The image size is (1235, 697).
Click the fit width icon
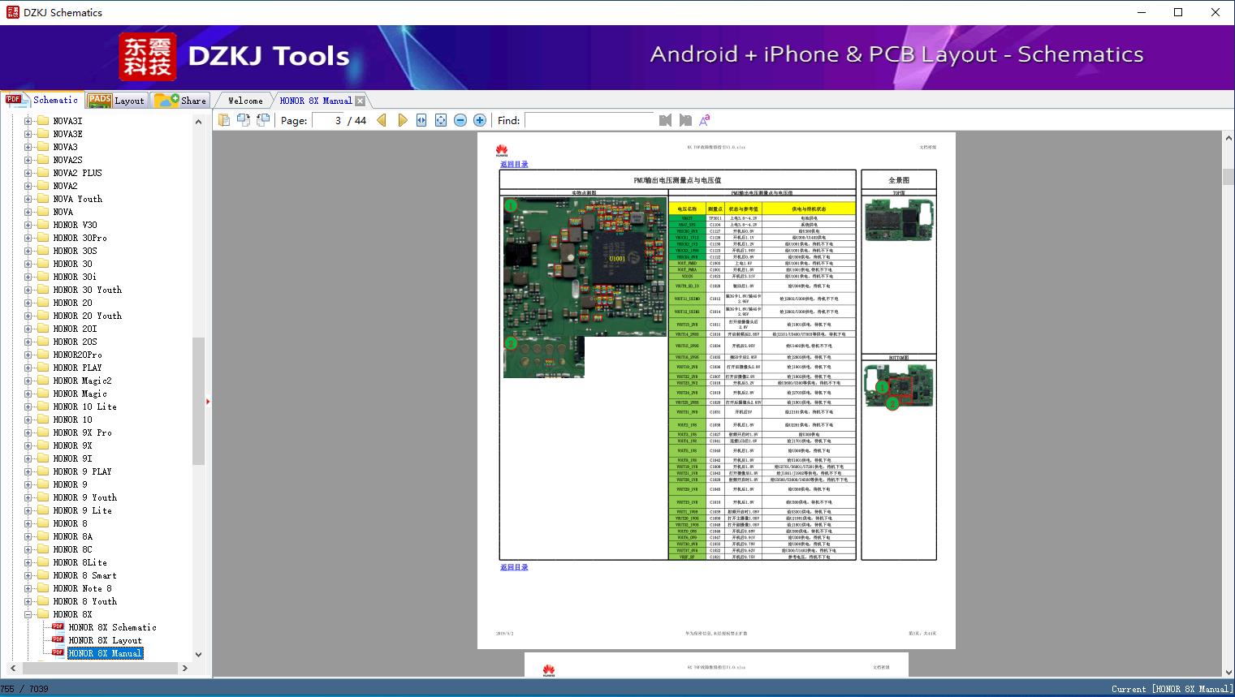coord(421,120)
